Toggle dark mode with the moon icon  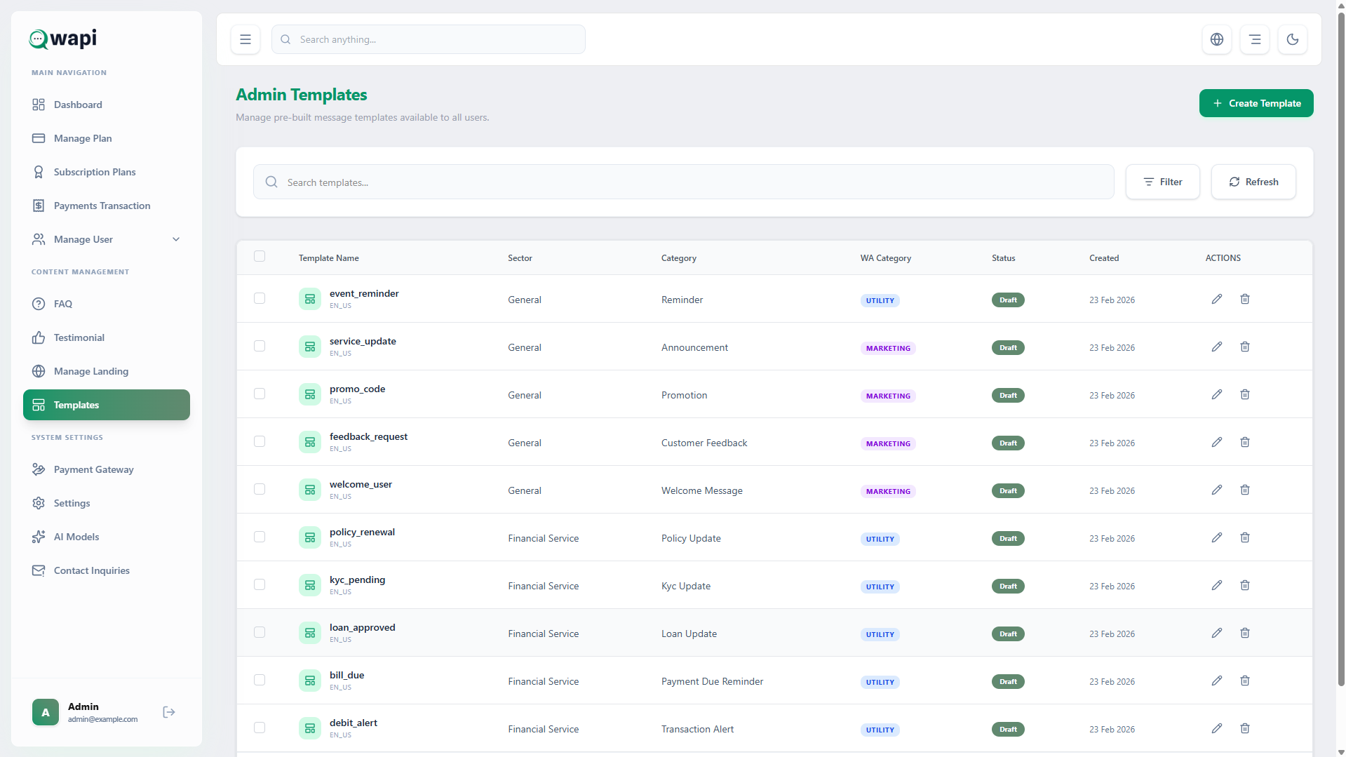(x=1292, y=40)
